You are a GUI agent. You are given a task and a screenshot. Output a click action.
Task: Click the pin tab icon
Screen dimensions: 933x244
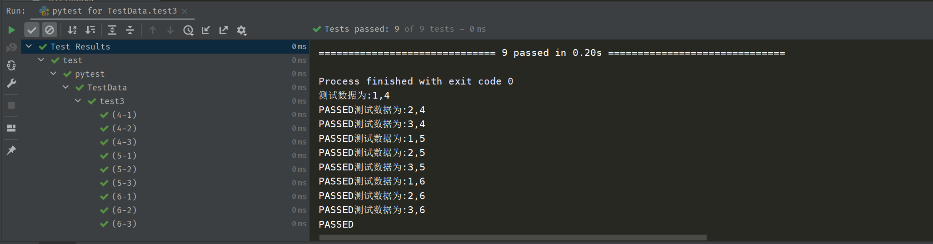[x=11, y=150]
